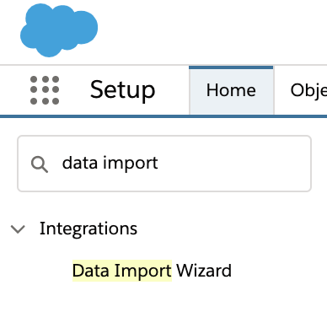Toggle the Integrations tree node arrow
The image size is (327, 312).
pos(18,229)
